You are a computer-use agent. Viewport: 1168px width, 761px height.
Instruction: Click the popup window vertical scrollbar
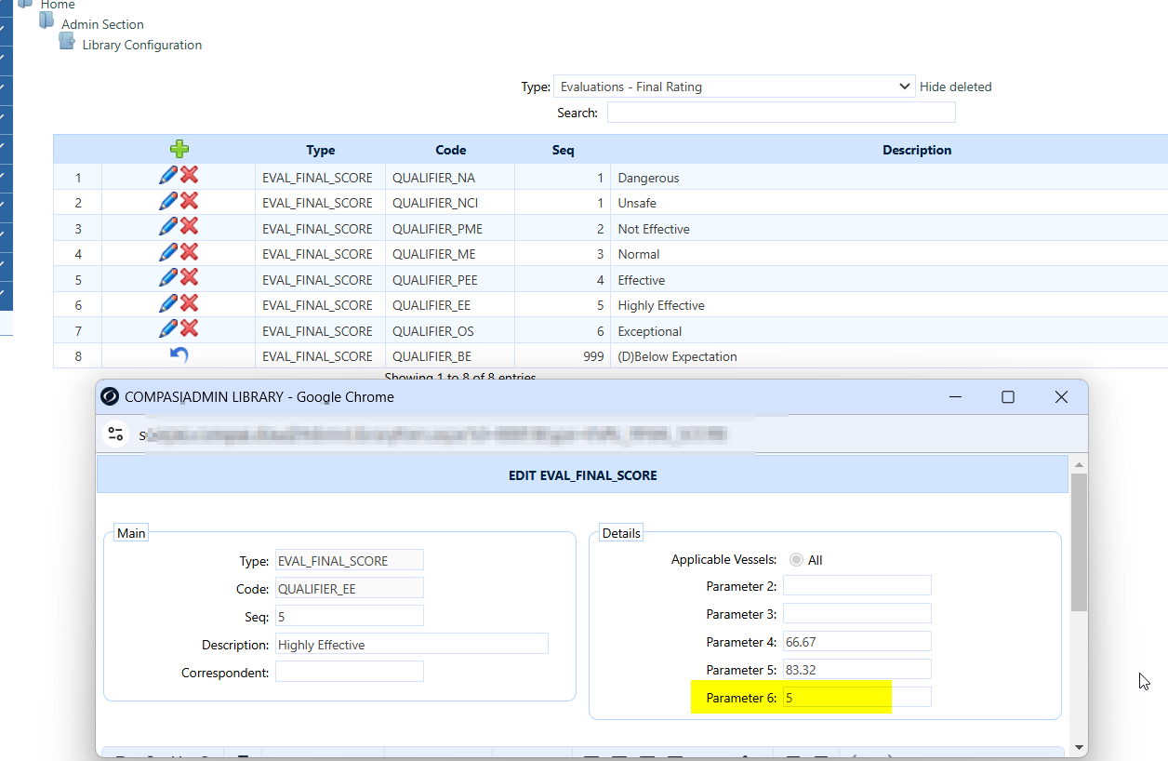pyautogui.click(x=1079, y=541)
